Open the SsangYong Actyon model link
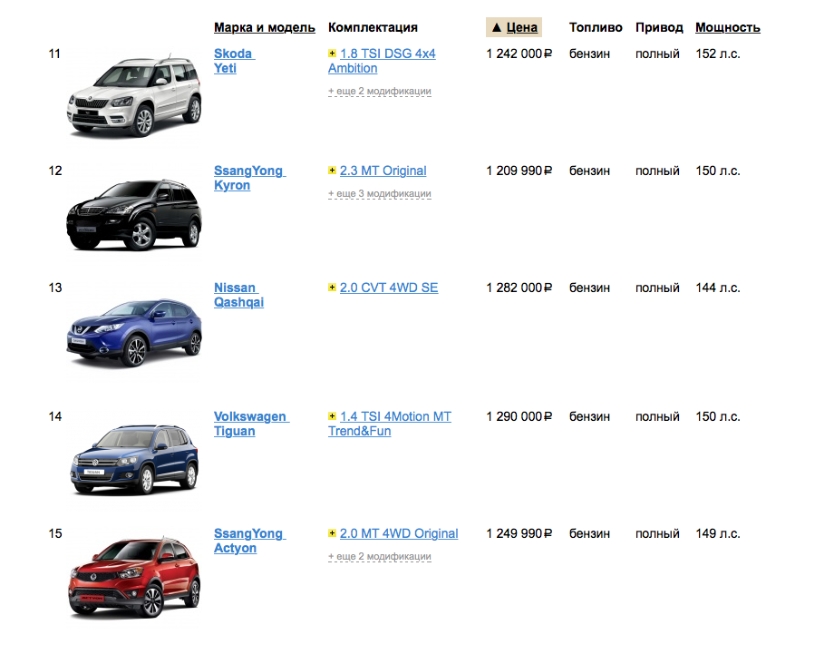 248,541
